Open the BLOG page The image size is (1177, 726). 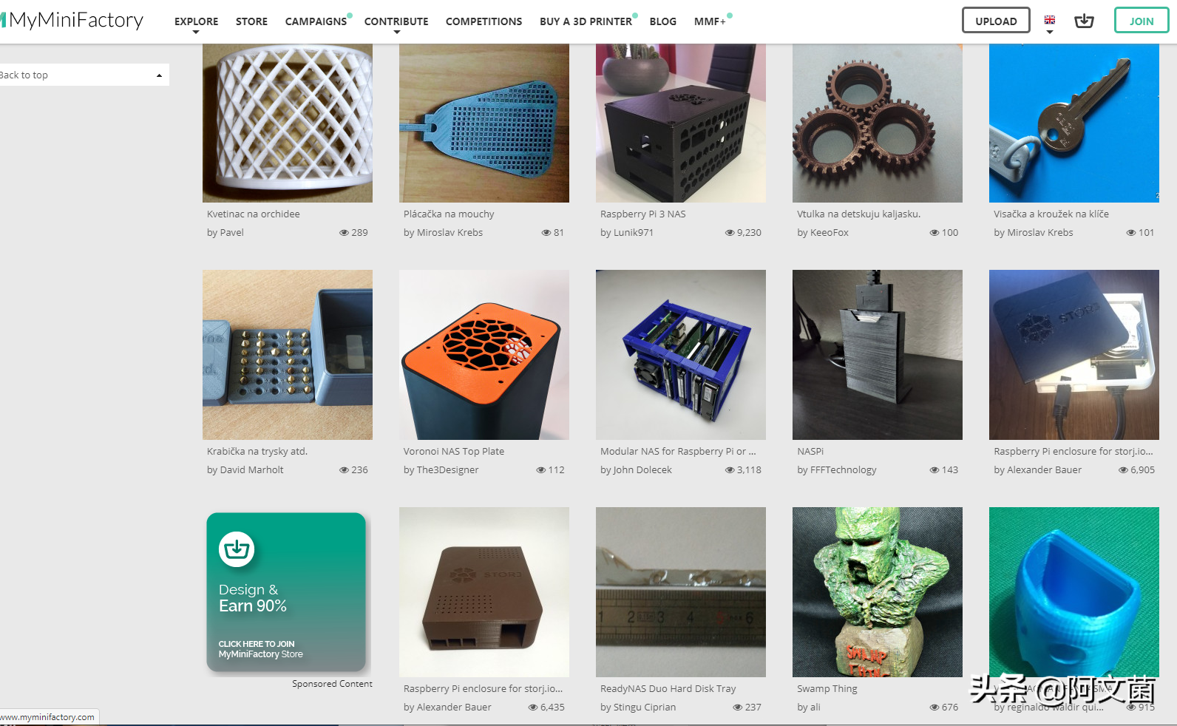(x=662, y=21)
